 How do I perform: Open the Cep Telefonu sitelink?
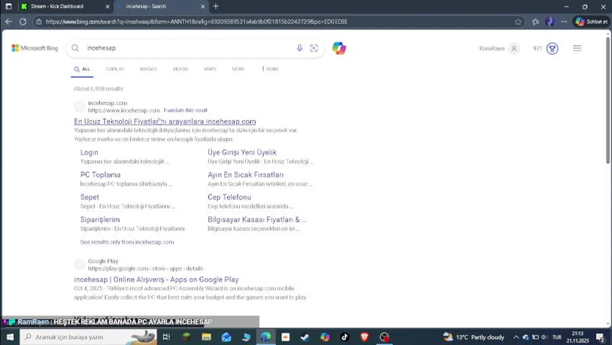tap(229, 197)
